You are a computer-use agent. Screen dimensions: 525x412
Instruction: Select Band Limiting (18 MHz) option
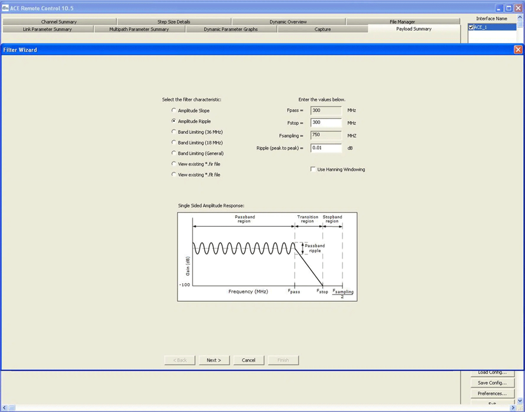point(174,143)
